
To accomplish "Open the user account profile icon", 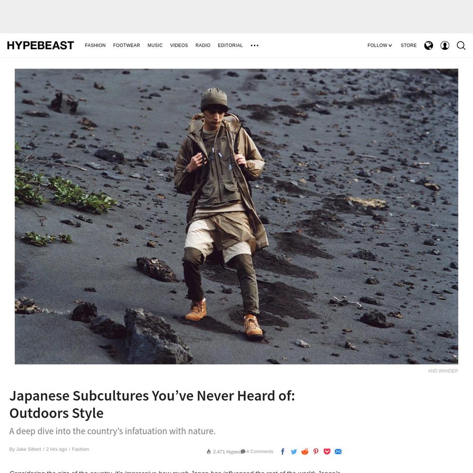I will pyautogui.click(x=445, y=45).
